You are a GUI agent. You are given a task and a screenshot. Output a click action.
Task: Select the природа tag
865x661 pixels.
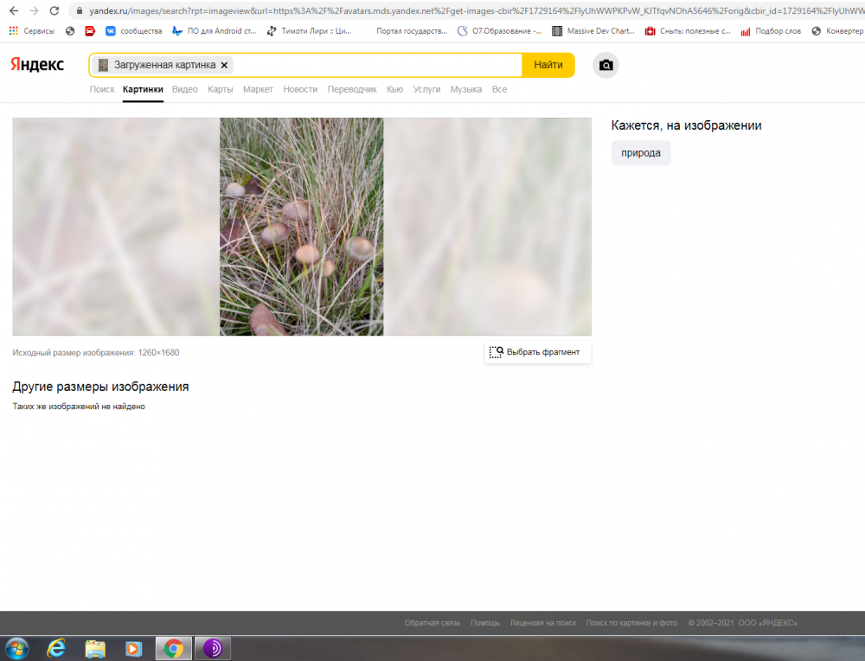tap(640, 153)
